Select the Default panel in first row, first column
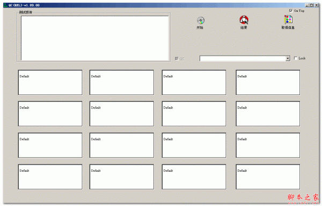Viewport: 322px width, 206px height. [x=50, y=83]
